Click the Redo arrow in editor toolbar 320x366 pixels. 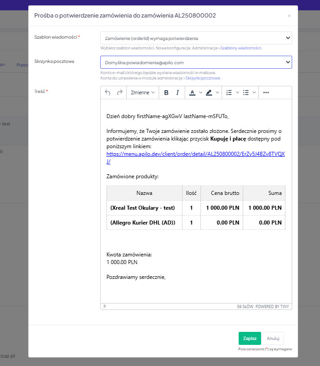[x=120, y=93]
